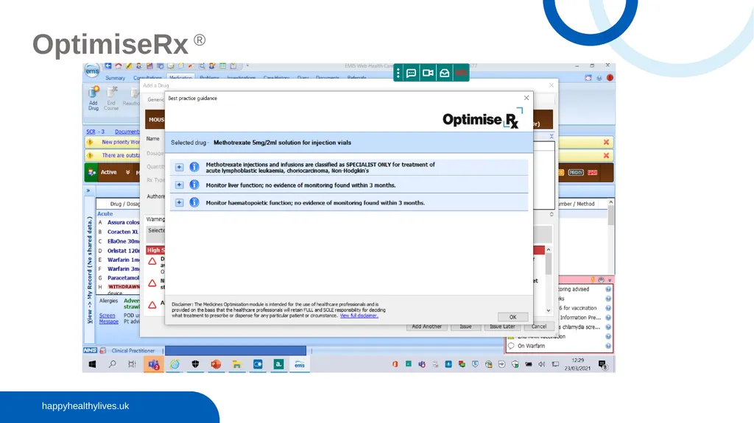Viewport: 754px width, 423px height.
Task: Click the Issue Later button
Action: coord(502,327)
